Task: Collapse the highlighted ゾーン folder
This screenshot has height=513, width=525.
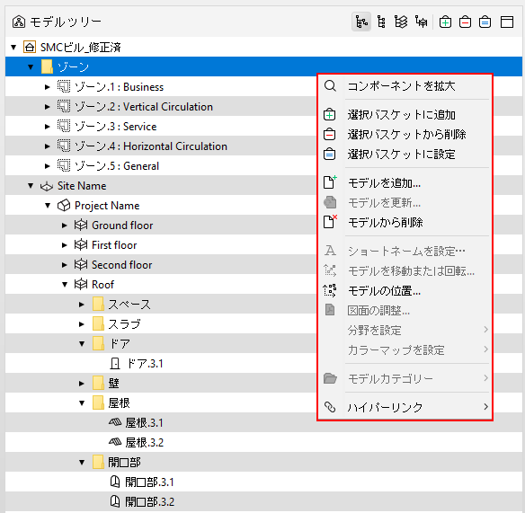Action: (31, 66)
